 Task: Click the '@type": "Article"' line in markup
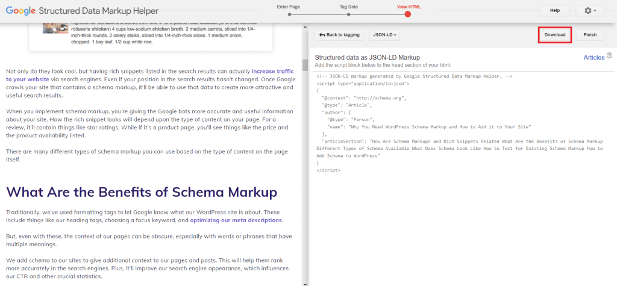click(346, 105)
